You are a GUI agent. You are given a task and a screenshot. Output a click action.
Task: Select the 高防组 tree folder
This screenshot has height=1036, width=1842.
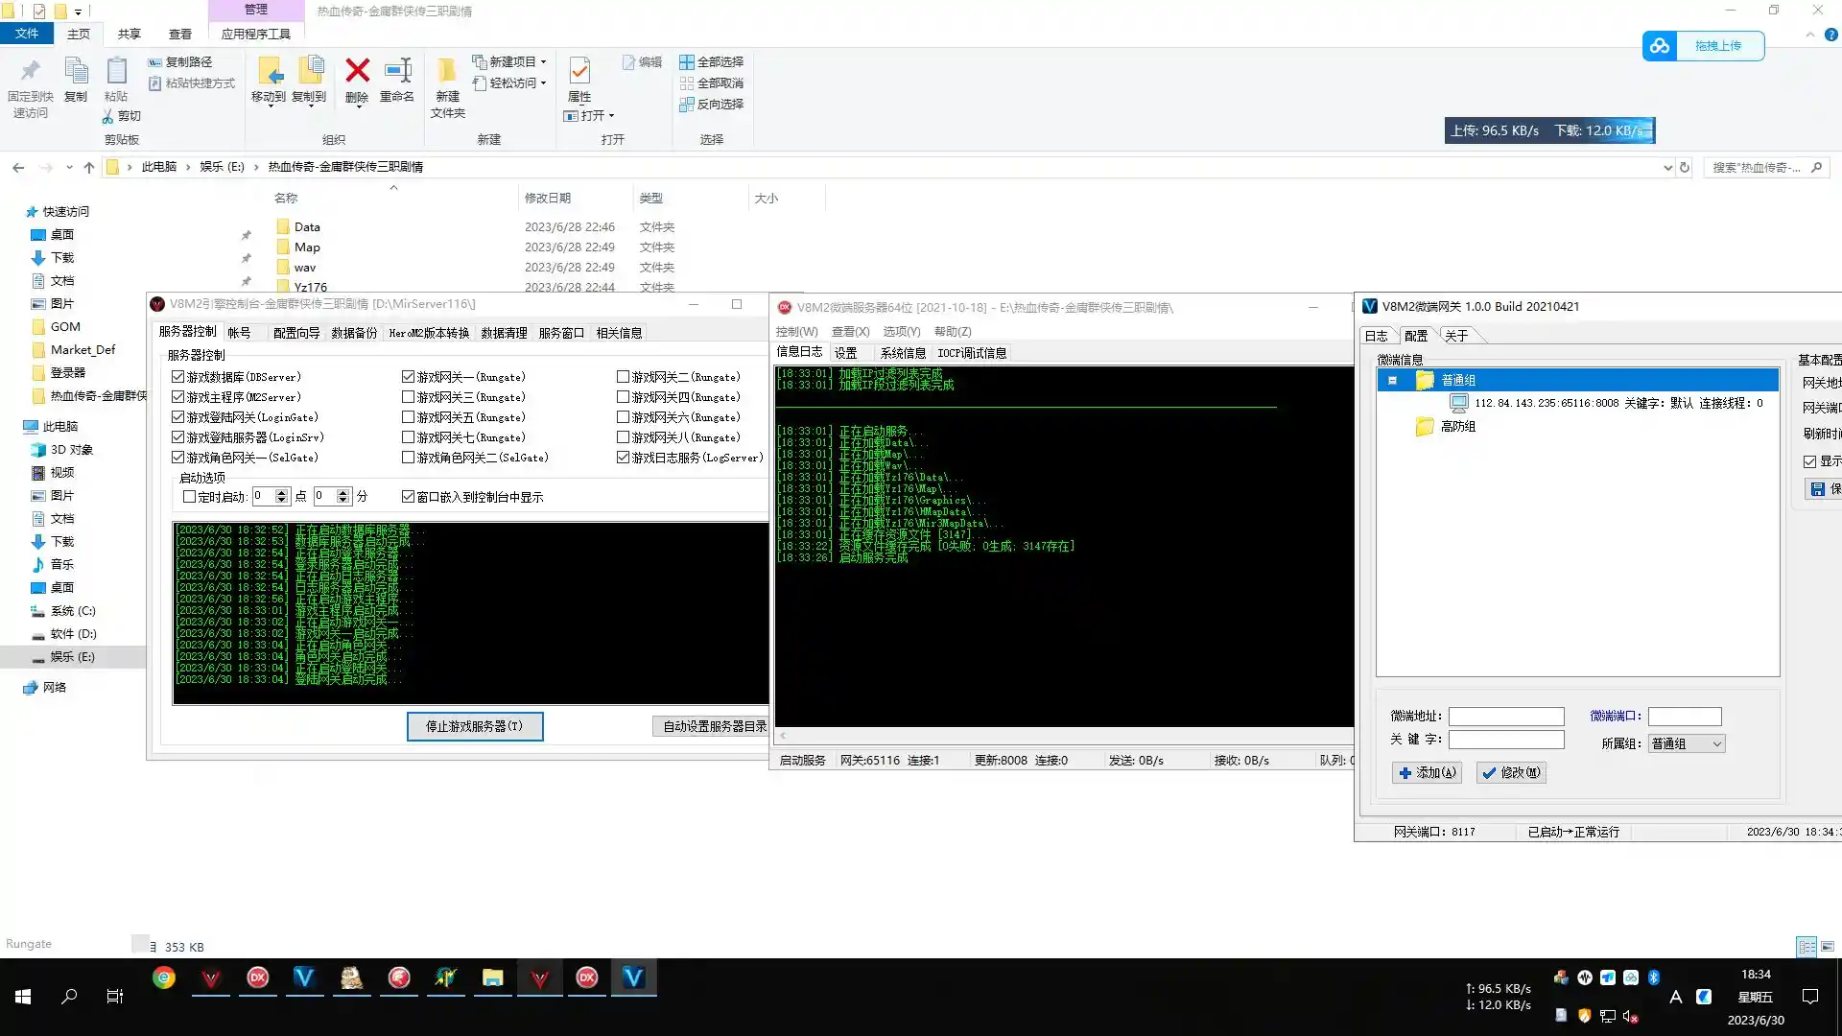[1447, 426]
